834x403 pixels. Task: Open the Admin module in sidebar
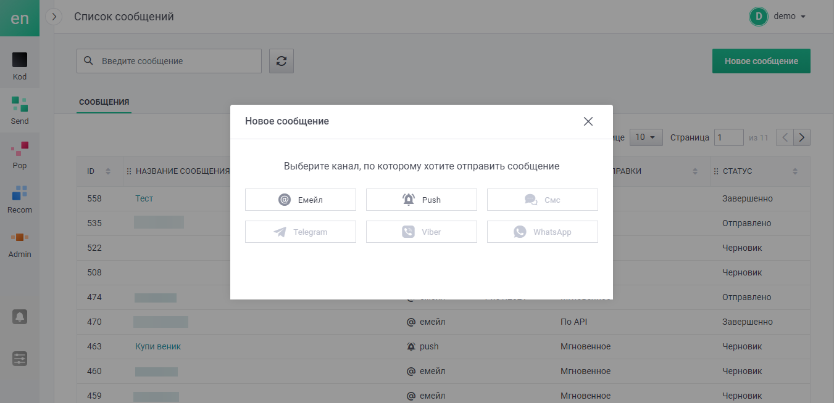click(x=20, y=244)
